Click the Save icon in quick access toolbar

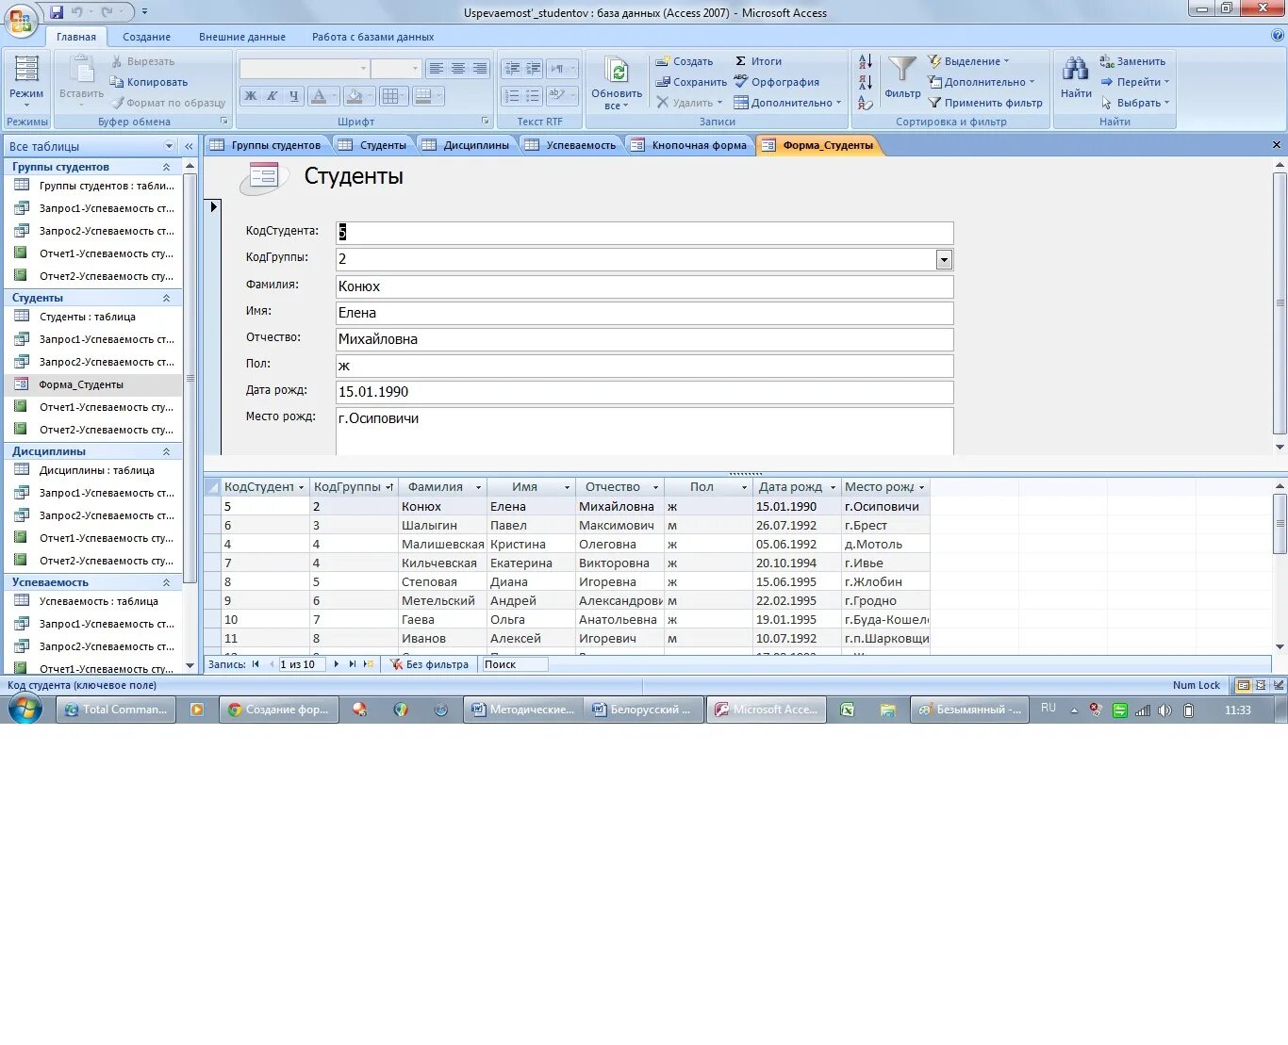(x=57, y=12)
